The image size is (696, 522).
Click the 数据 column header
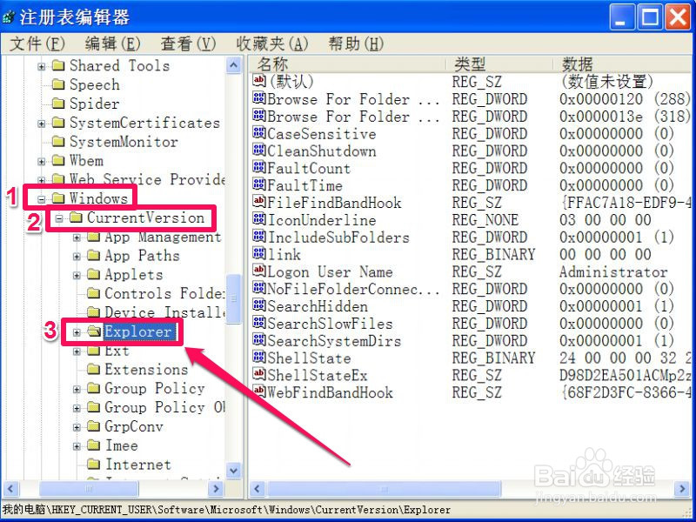579,63
